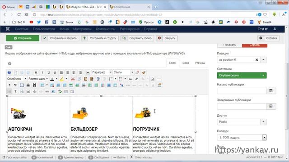Click the Paste clipboard icon
This screenshot has width=289, height=162.
click(x=85, y=79)
